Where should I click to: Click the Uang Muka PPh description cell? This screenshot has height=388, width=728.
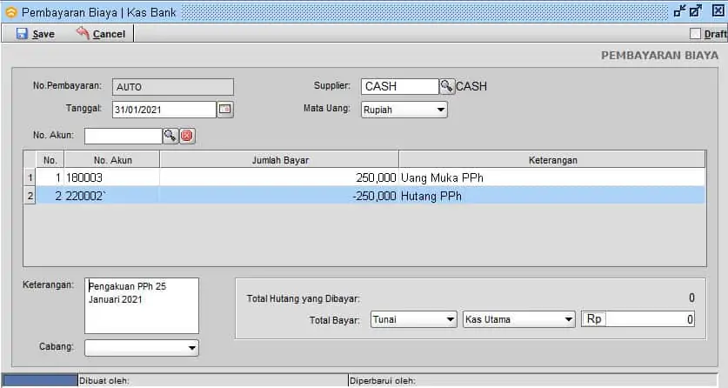pos(551,177)
